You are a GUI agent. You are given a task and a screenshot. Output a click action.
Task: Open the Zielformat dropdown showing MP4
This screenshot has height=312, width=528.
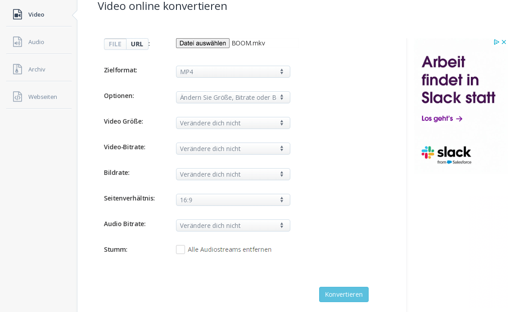tap(233, 71)
